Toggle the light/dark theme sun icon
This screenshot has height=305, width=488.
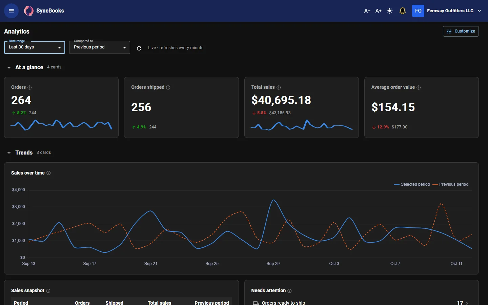pyautogui.click(x=390, y=11)
